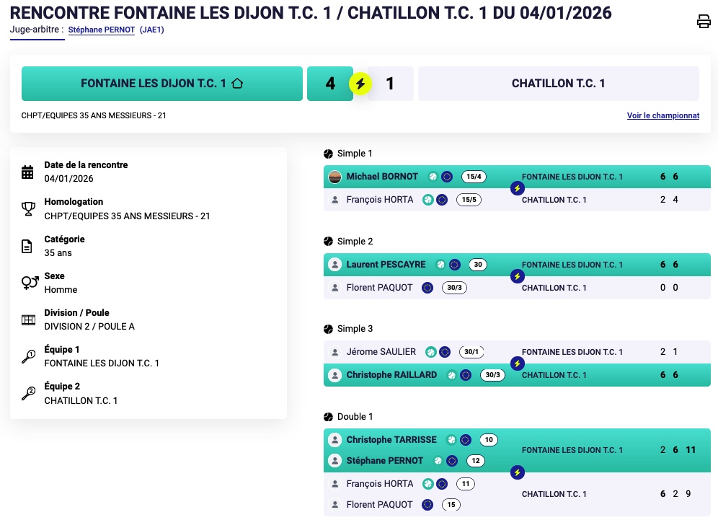Image resolution: width=718 pixels, height=520 pixels.
Task: Click the avatar icon of Christophe RAILLARD
Action: 334,375
